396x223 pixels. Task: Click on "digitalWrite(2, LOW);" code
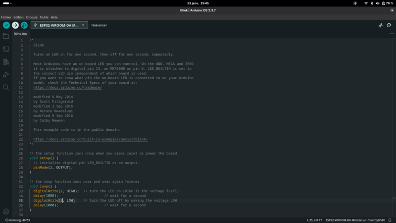[55, 201]
